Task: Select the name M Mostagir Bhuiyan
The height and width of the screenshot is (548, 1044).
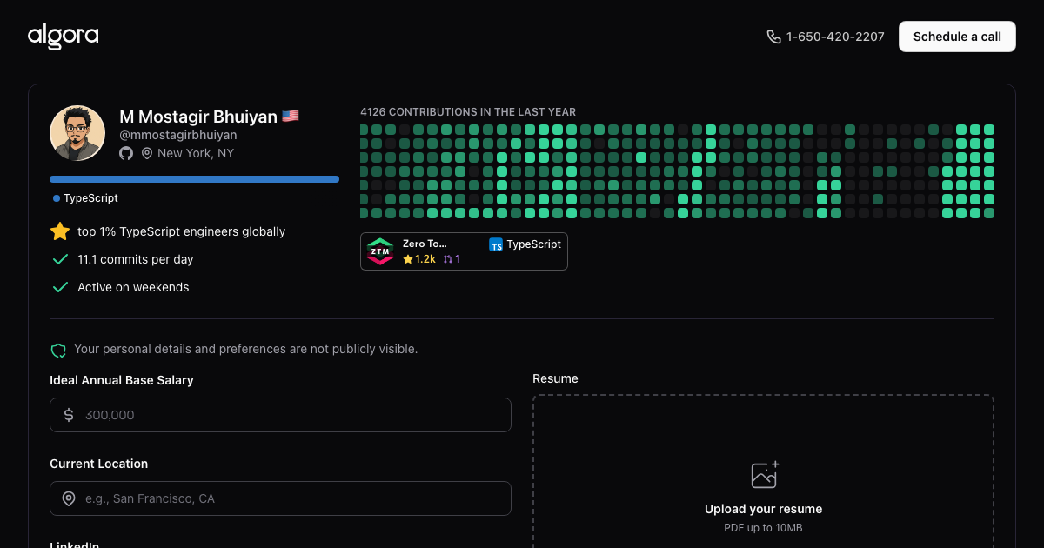Action: pos(198,116)
